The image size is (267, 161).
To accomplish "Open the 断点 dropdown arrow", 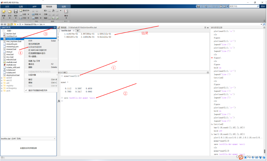I will (x=66, y=18).
